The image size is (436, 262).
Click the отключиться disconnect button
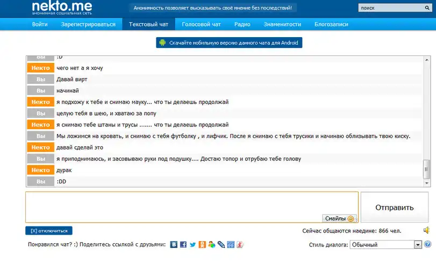point(49,231)
